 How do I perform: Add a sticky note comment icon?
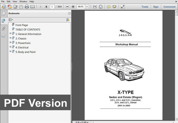[x=109, y=7]
